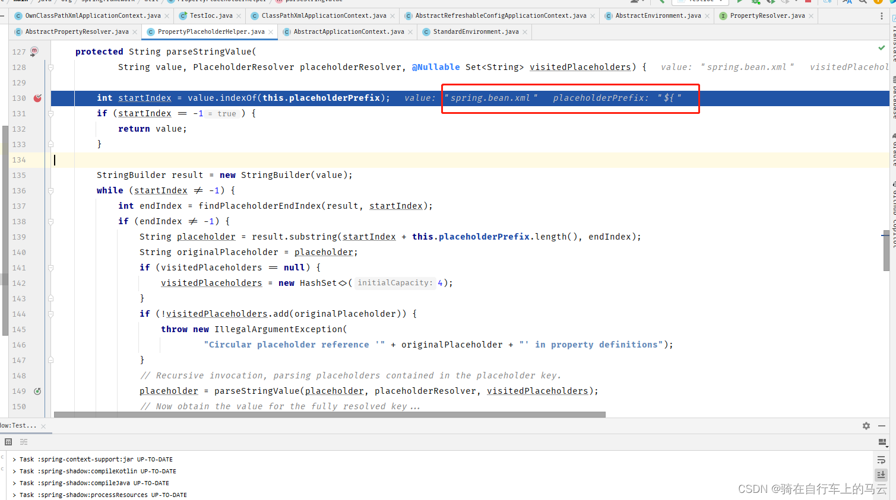Open the AbstractApplicationContext.java tab
This screenshot has height=500, width=896.
[349, 32]
